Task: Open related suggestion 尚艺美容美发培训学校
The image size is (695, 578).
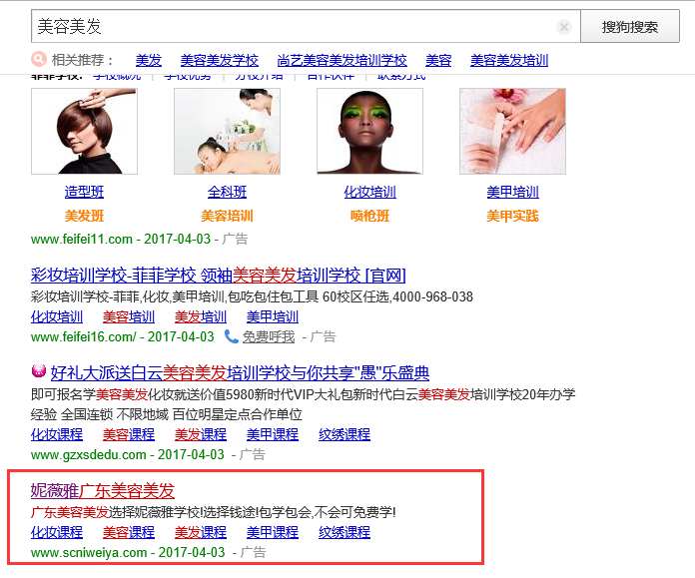Action: click(x=342, y=60)
